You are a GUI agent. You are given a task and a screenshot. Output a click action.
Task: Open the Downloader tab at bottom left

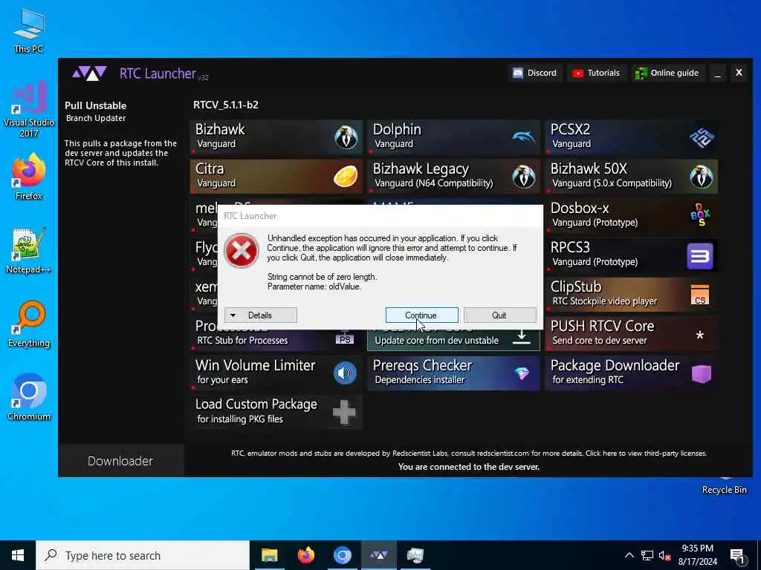[120, 461]
